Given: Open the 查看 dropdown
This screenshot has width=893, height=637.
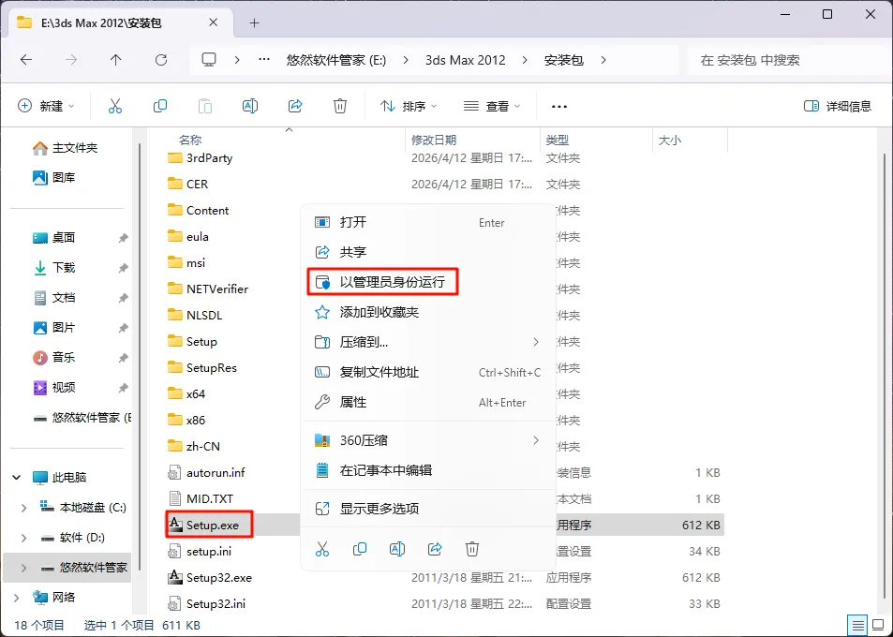Looking at the screenshot, I should pos(492,106).
